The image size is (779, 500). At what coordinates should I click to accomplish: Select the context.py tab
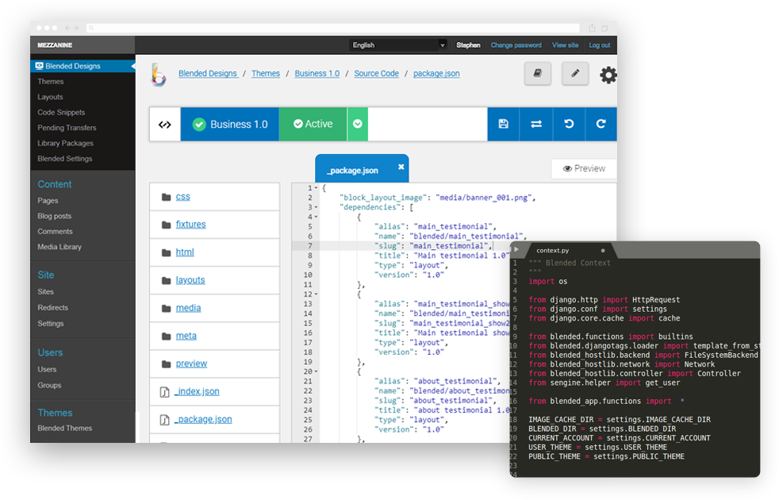(552, 250)
